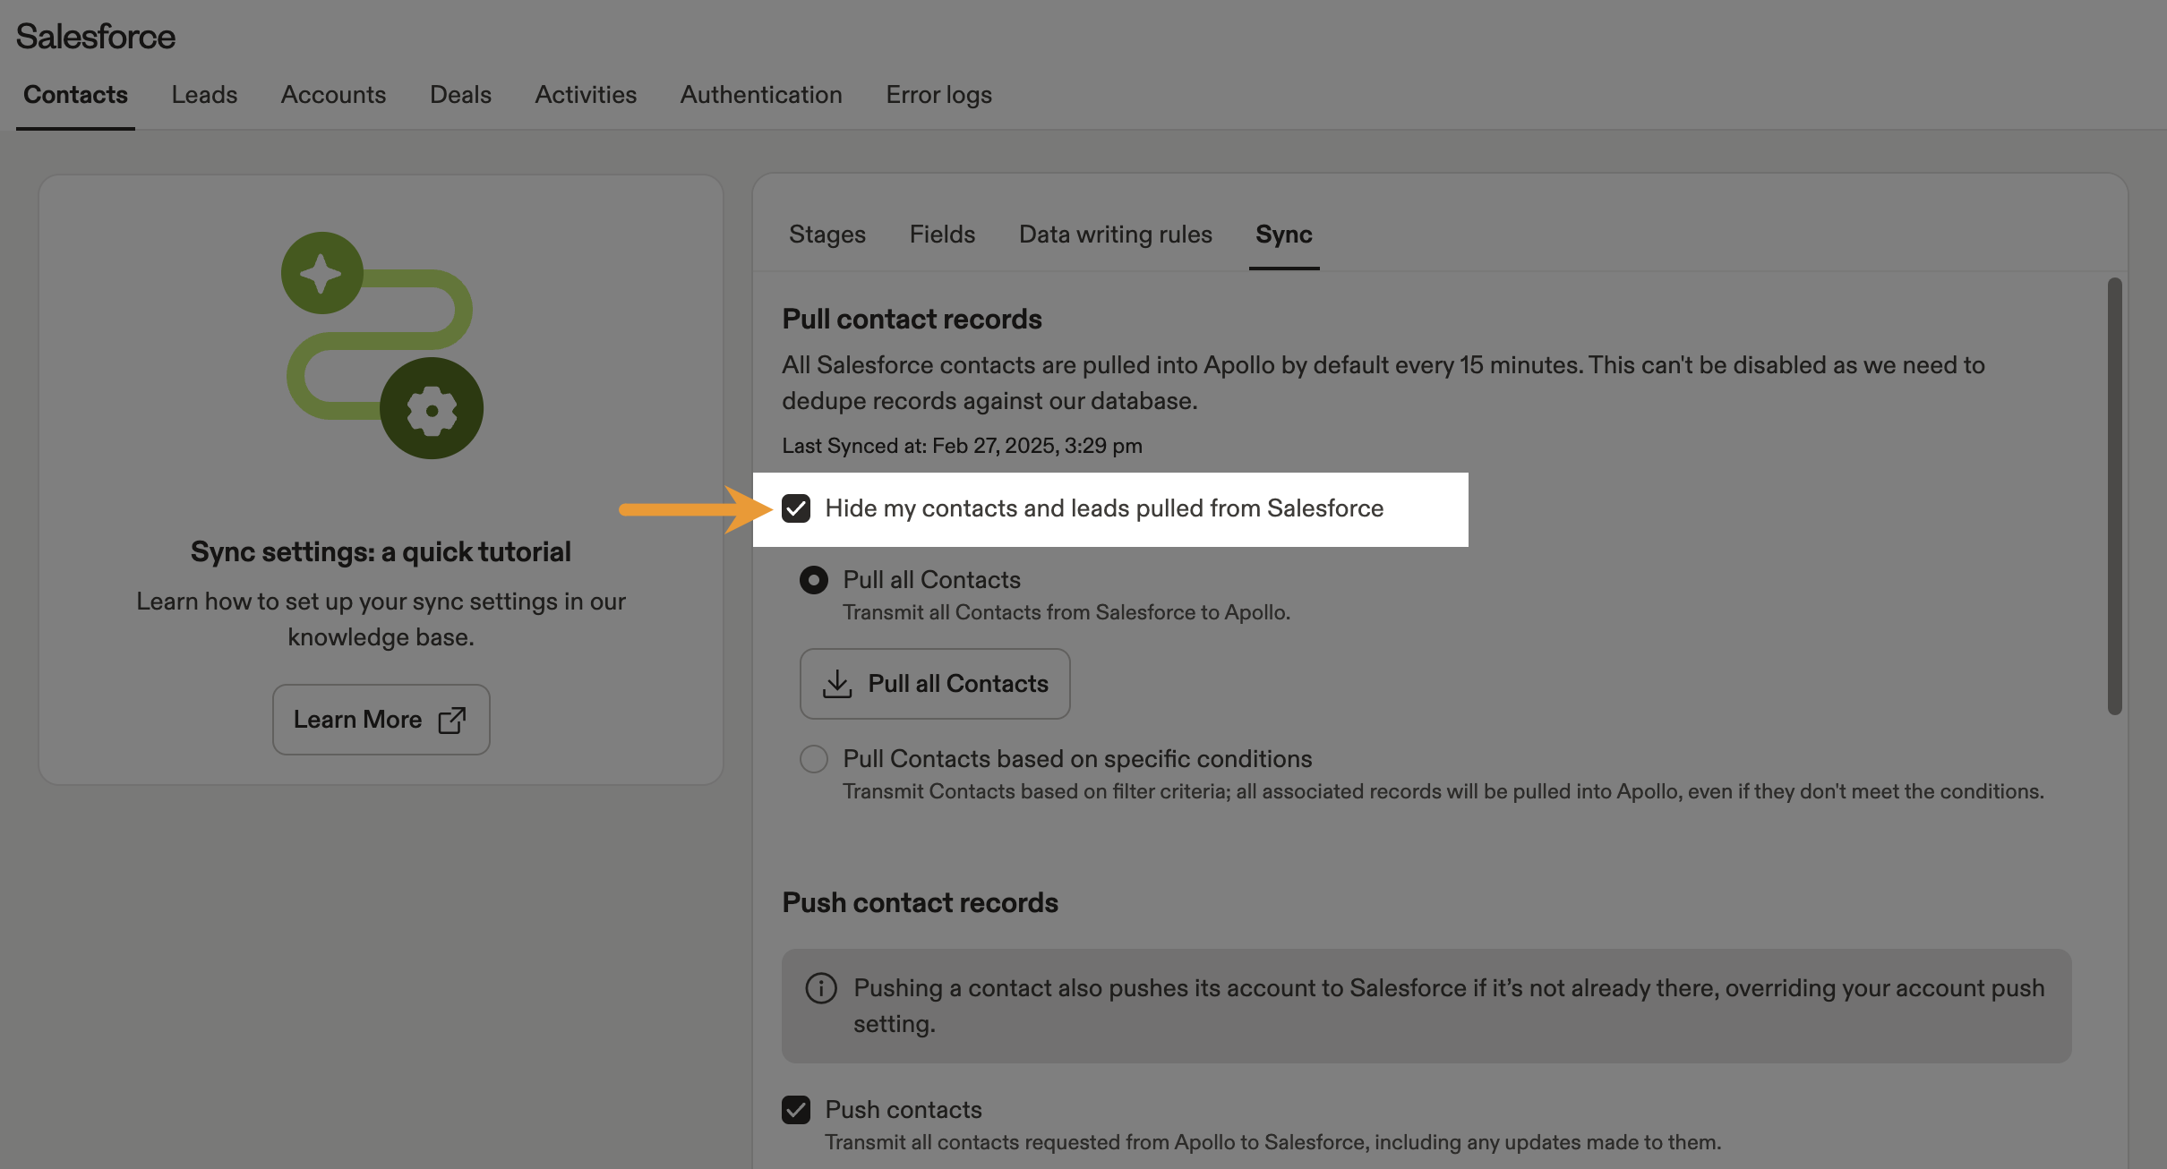Click the Last Synced at timestamp text
The width and height of the screenshot is (2167, 1169).
click(962, 446)
